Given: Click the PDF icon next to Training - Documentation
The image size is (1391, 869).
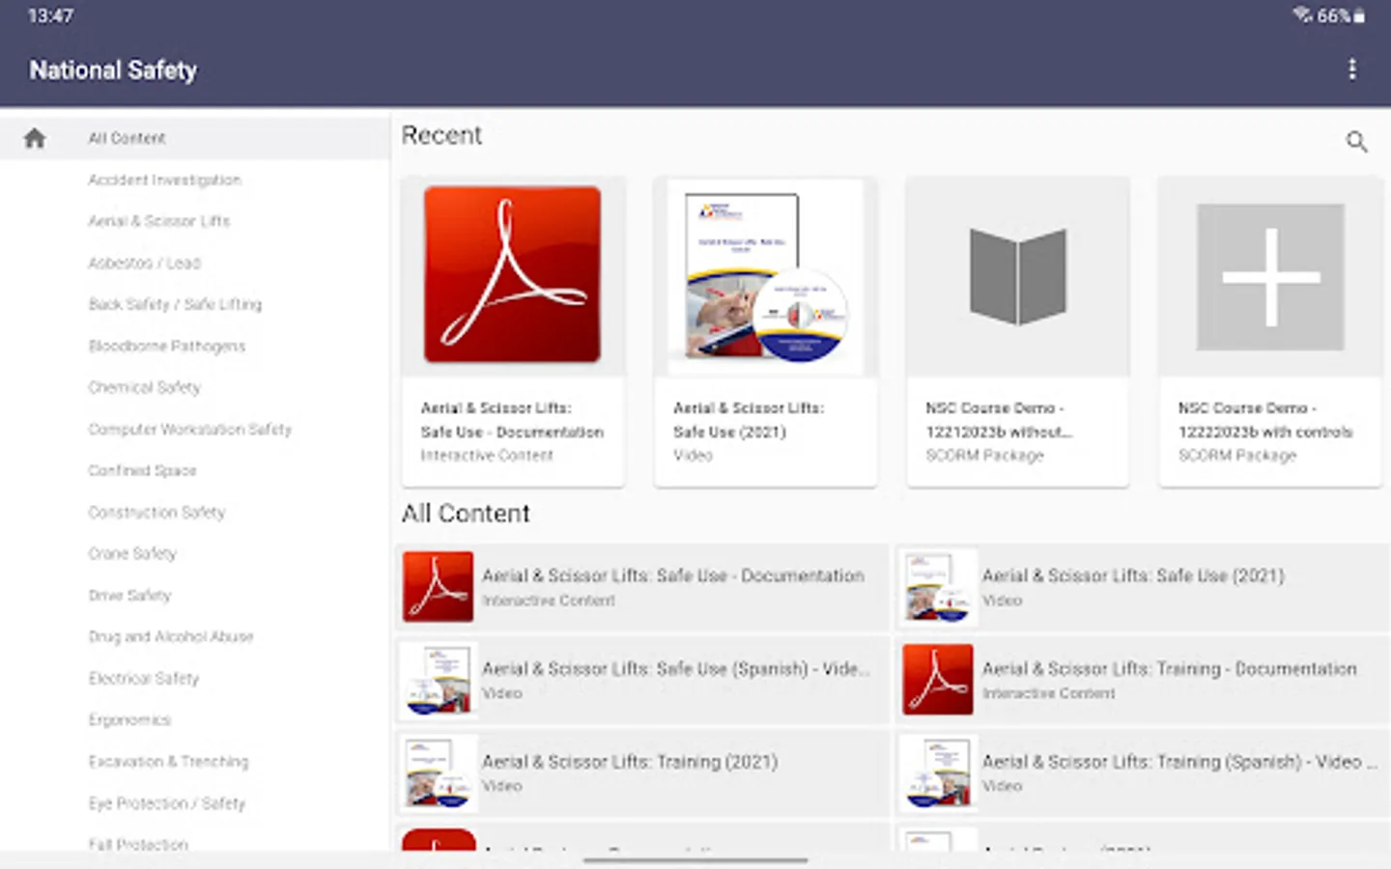Looking at the screenshot, I should click(x=937, y=680).
